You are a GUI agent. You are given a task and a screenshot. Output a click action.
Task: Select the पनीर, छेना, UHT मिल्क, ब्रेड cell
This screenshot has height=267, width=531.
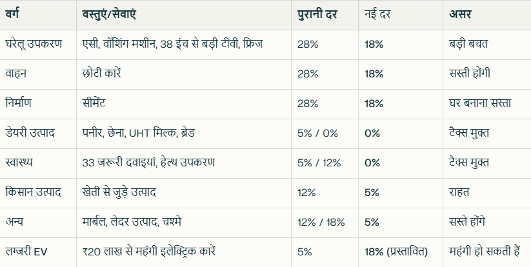pyautogui.click(x=183, y=133)
